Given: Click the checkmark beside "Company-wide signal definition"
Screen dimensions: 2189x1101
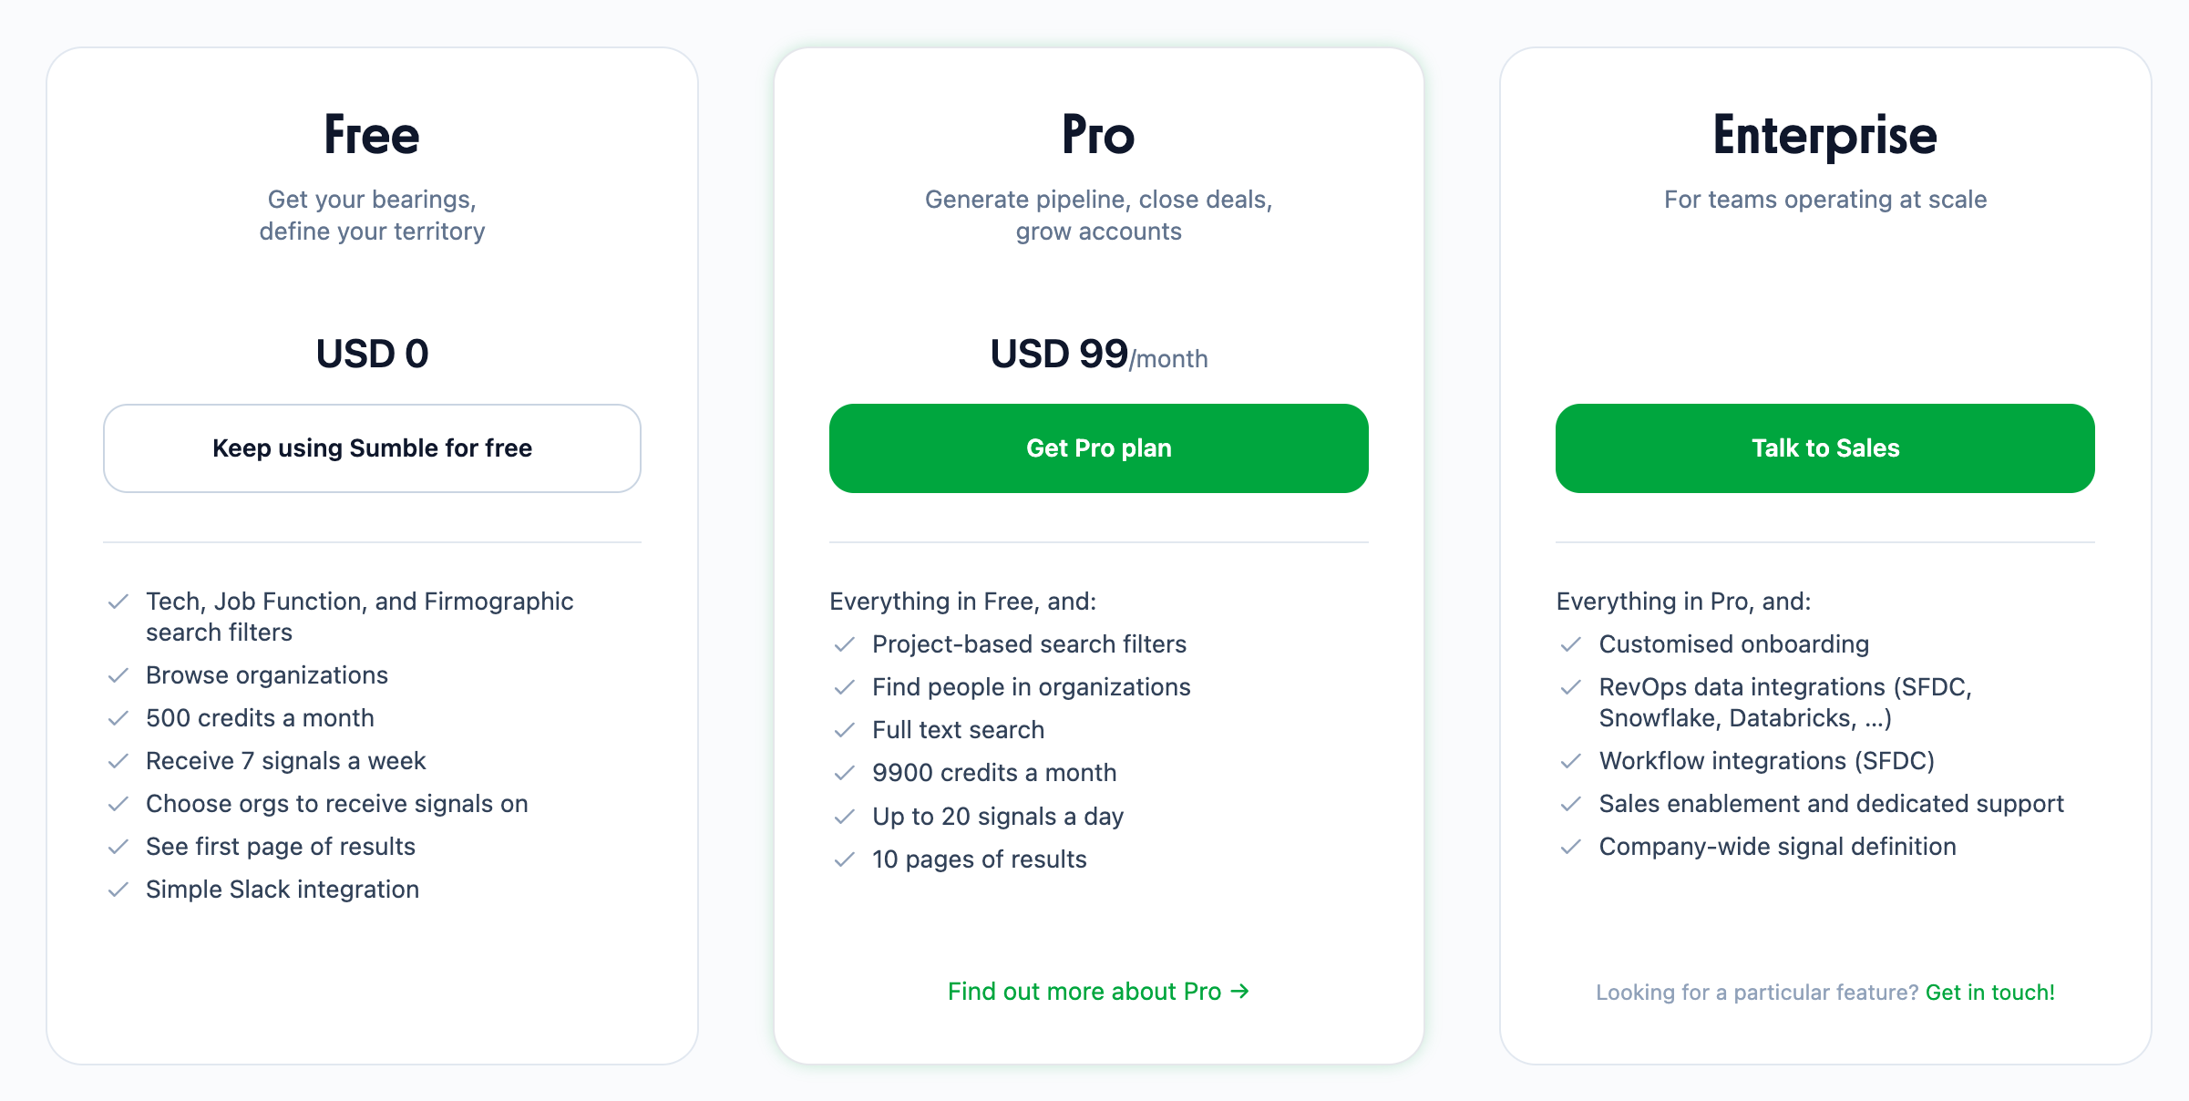Looking at the screenshot, I should tap(1572, 847).
